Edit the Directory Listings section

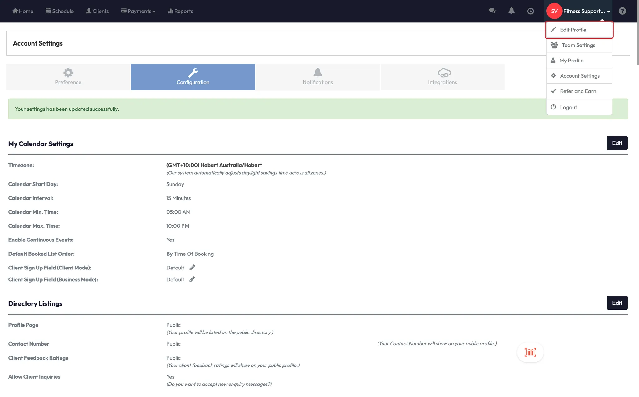pos(617,303)
